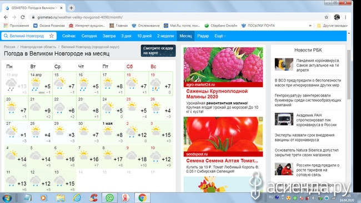Bookmark this page with the address bar star
This screenshot has width=361, height=203.
326,17
